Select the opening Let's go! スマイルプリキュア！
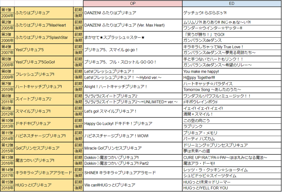The width and height of the screenshot is (282, 192). tap(133, 111)
